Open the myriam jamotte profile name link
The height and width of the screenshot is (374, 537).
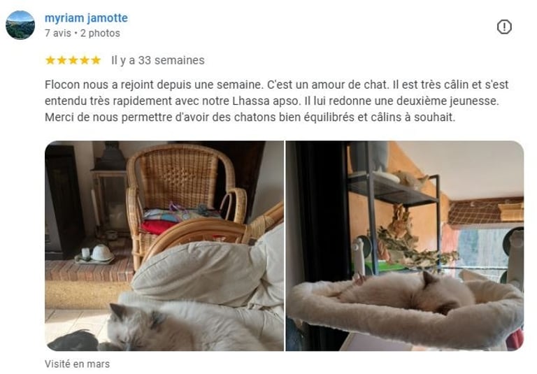pos(86,17)
